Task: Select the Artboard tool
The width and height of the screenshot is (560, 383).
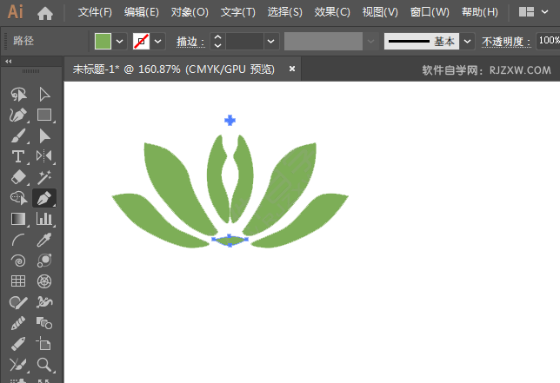Action: [x=44, y=344]
